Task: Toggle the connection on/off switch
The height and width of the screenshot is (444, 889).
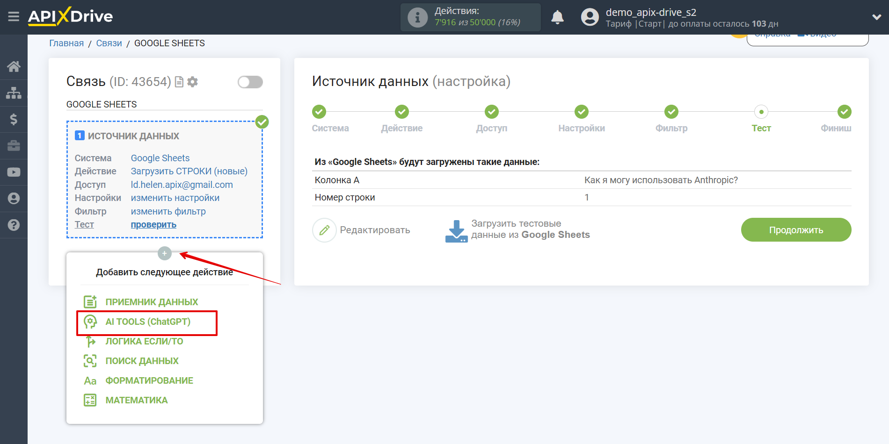Action: (x=250, y=82)
